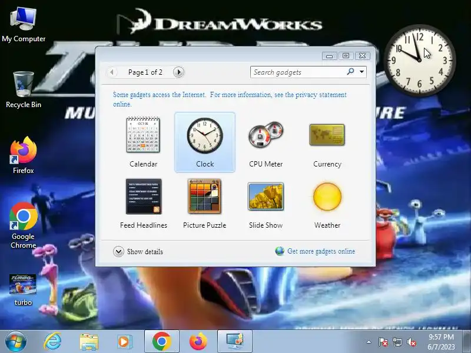Switch to Firefox on the taskbar

click(198, 342)
